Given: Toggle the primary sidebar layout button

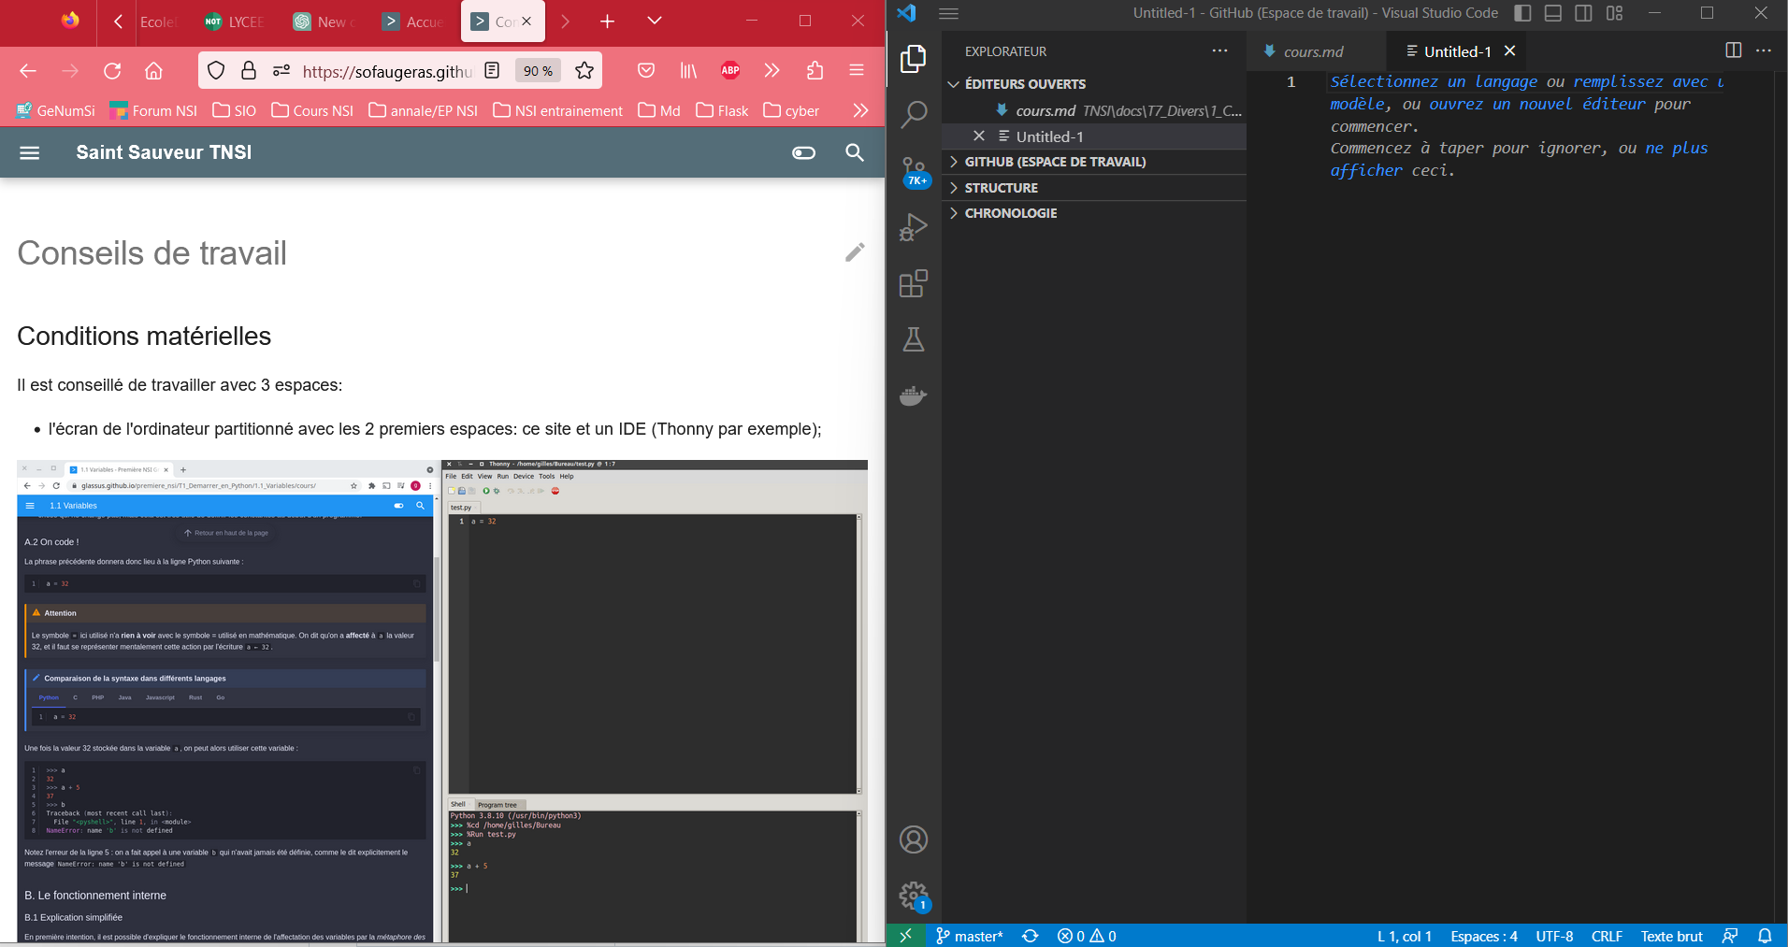Looking at the screenshot, I should [1522, 13].
